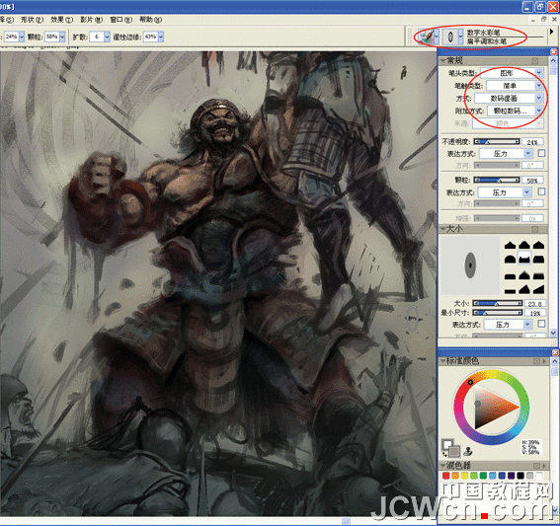
Task: Pick the black mixer swatch
Action: [x=520, y=476]
